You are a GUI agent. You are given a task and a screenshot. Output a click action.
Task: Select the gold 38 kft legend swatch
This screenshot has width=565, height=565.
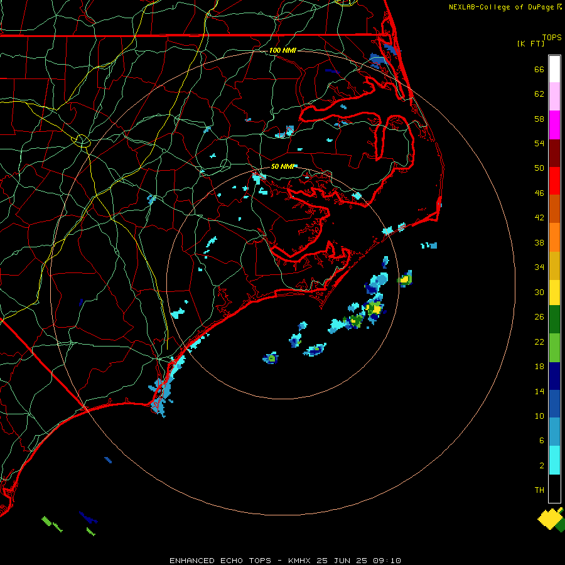(554, 266)
